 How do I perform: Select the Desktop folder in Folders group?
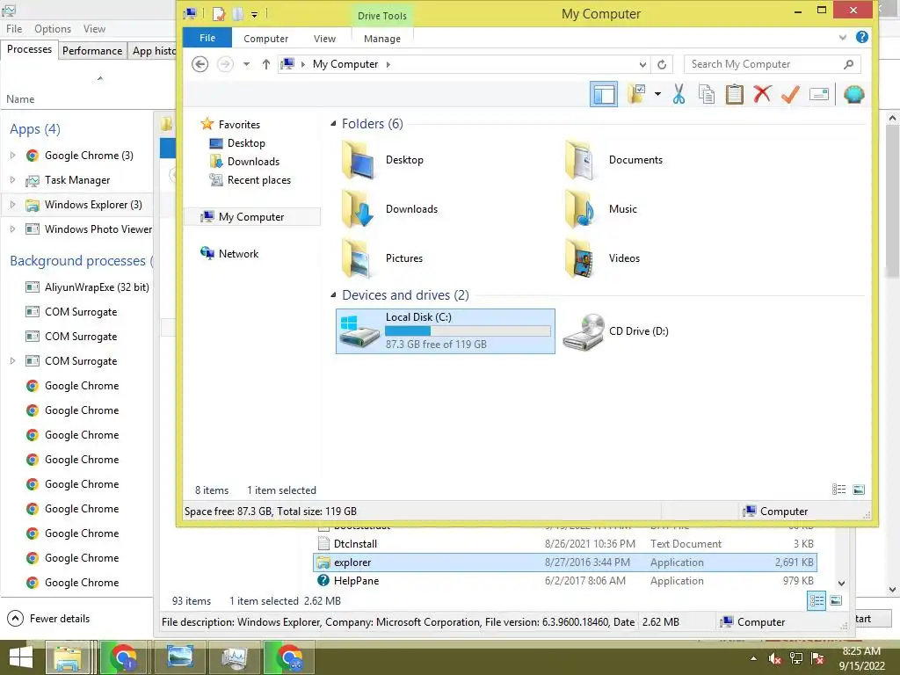click(383, 160)
